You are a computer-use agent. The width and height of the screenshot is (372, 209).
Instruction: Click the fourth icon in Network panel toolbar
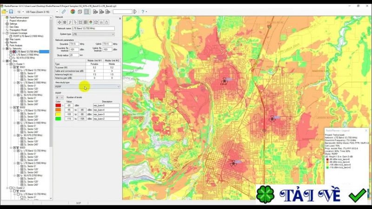point(75,22)
